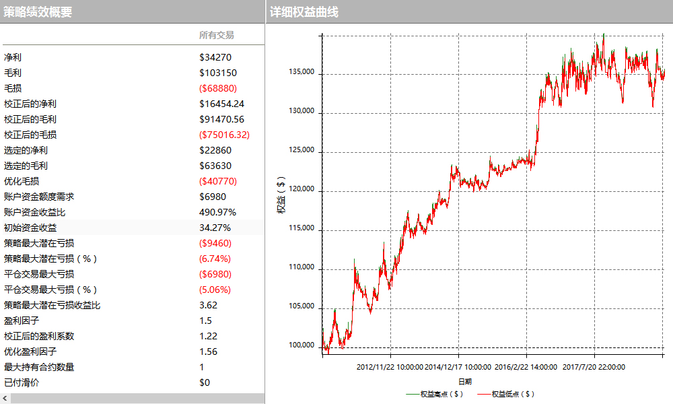Image resolution: width=673 pixels, height=404 pixels.
Task: Click the 毛损 value ($68880)
Action: coord(218,88)
